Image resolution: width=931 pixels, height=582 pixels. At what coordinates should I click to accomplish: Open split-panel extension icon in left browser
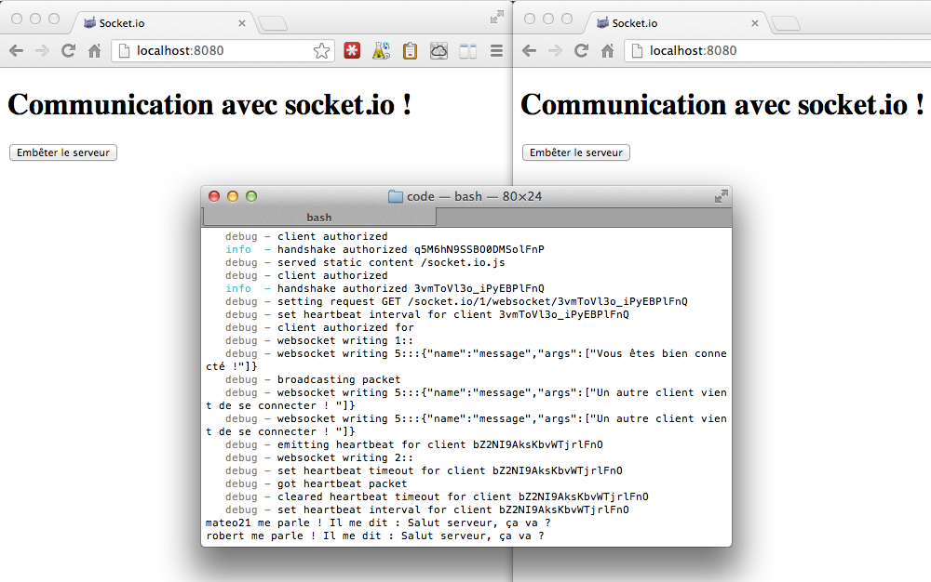(x=468, y=51)
